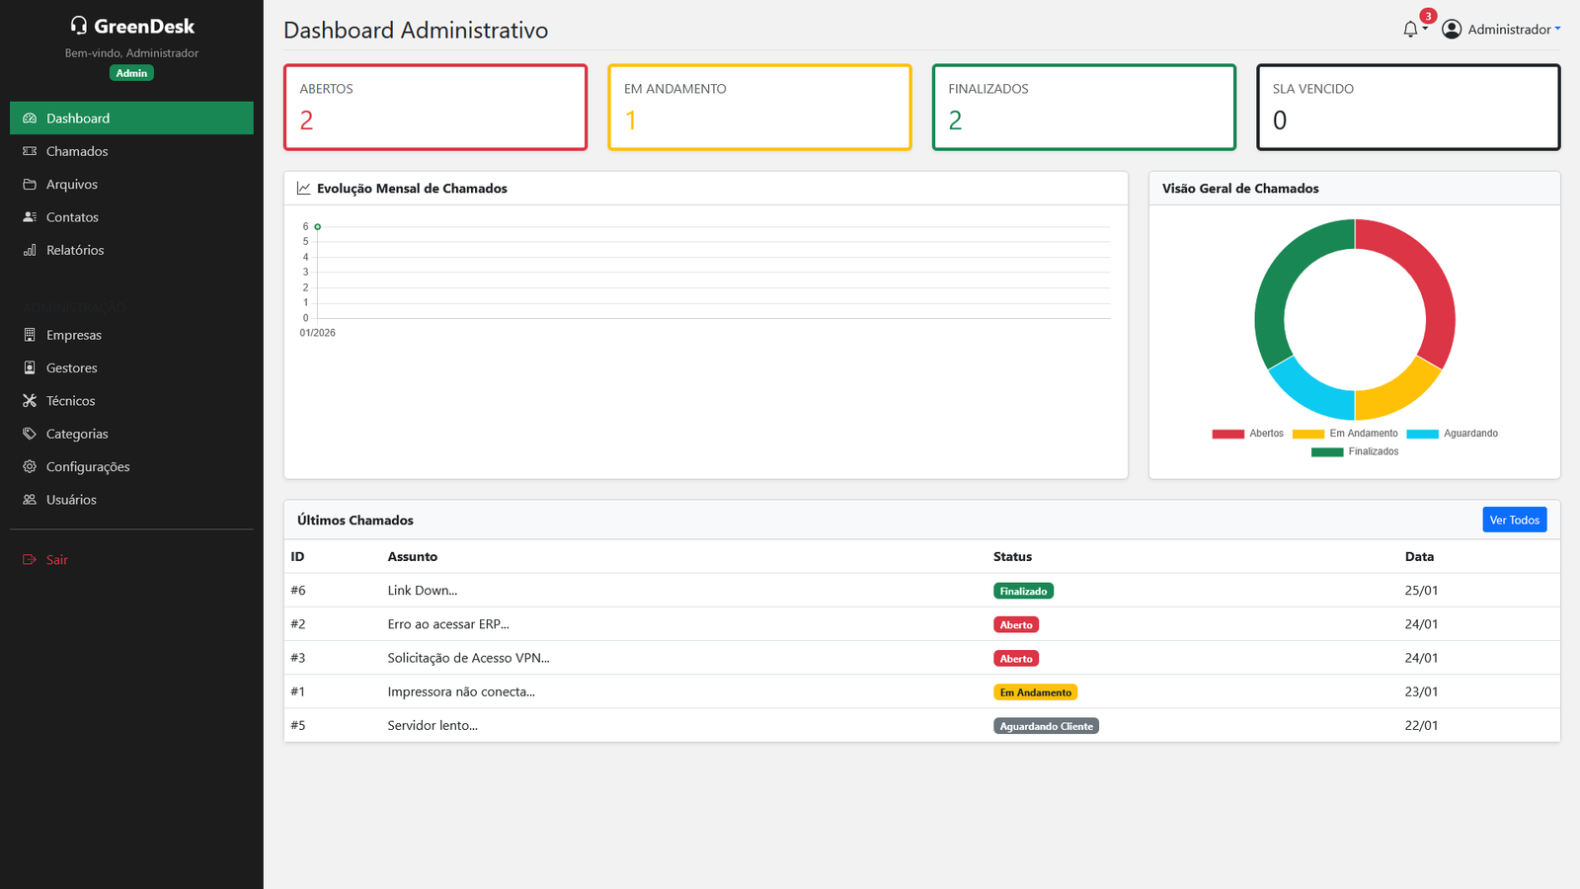
Task: Open the Administrador account dropdown
Action: (x=1511, y=29)
